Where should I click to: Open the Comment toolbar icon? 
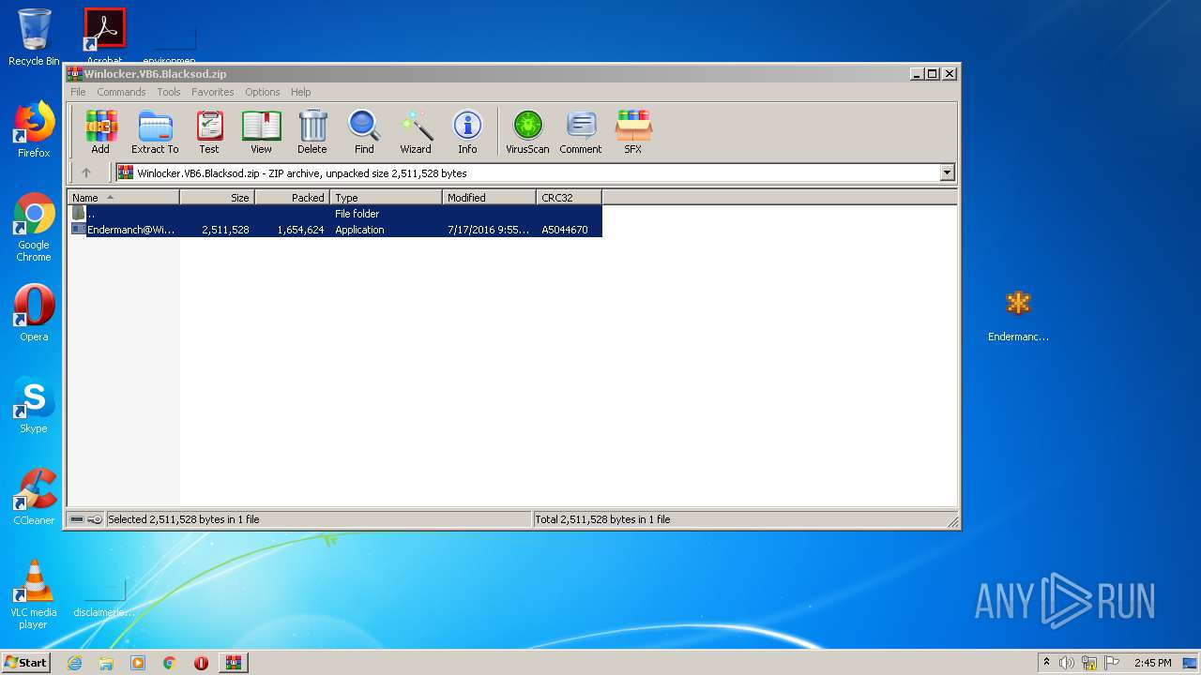point(581,131)
